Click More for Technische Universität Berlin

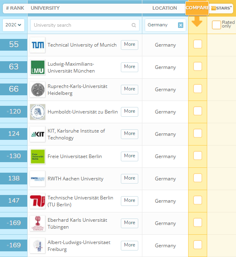(130, 201)
